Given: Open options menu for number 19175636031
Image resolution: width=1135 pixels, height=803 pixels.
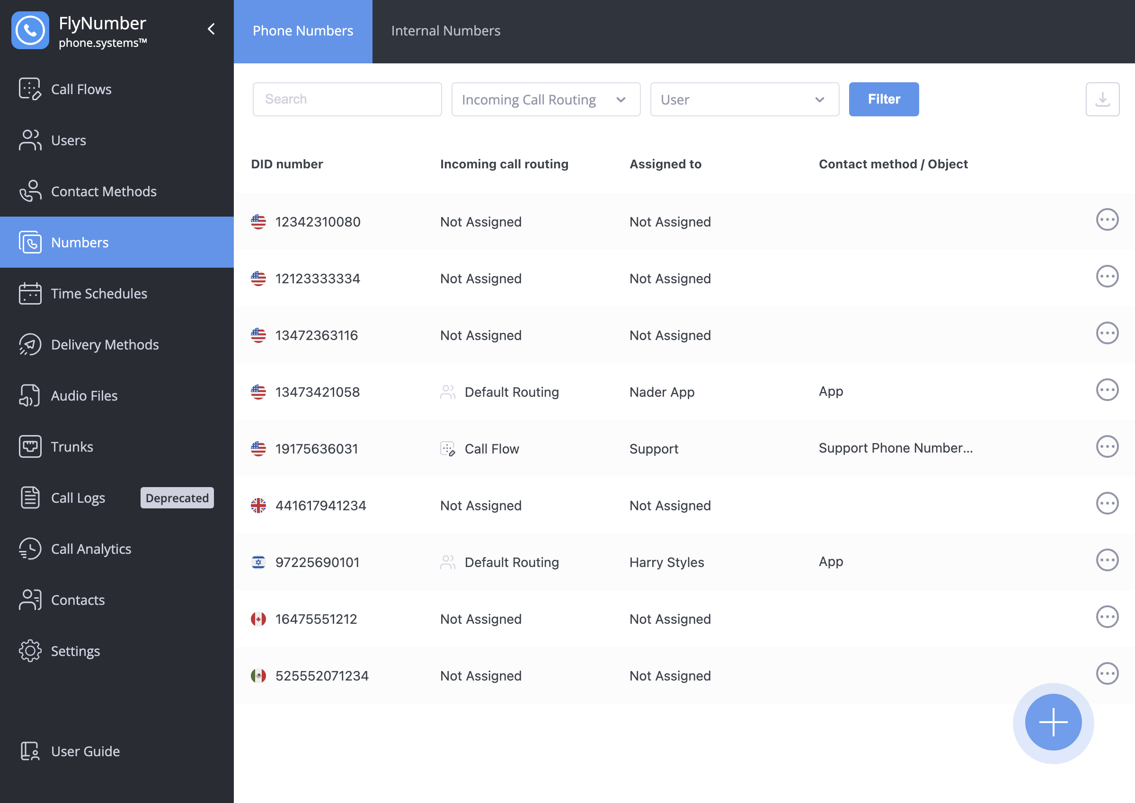Looking at the screenshot, I should pos(1108,447).
